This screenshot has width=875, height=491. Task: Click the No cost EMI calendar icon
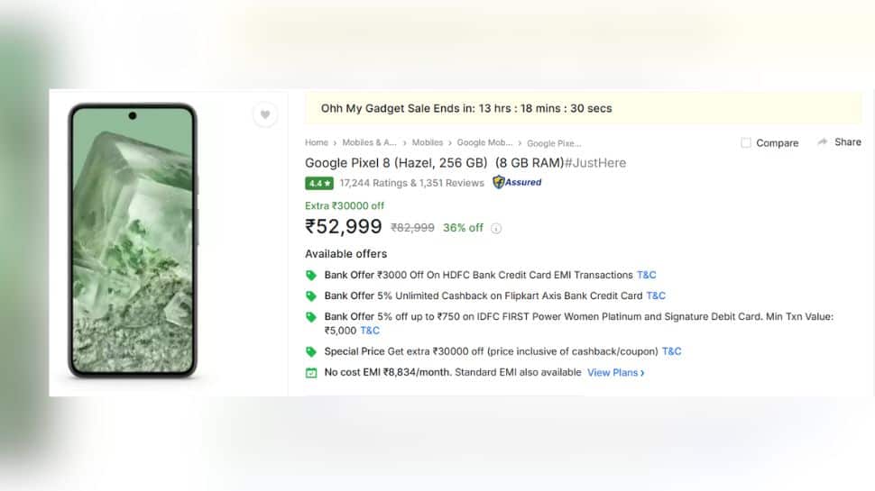311,372
